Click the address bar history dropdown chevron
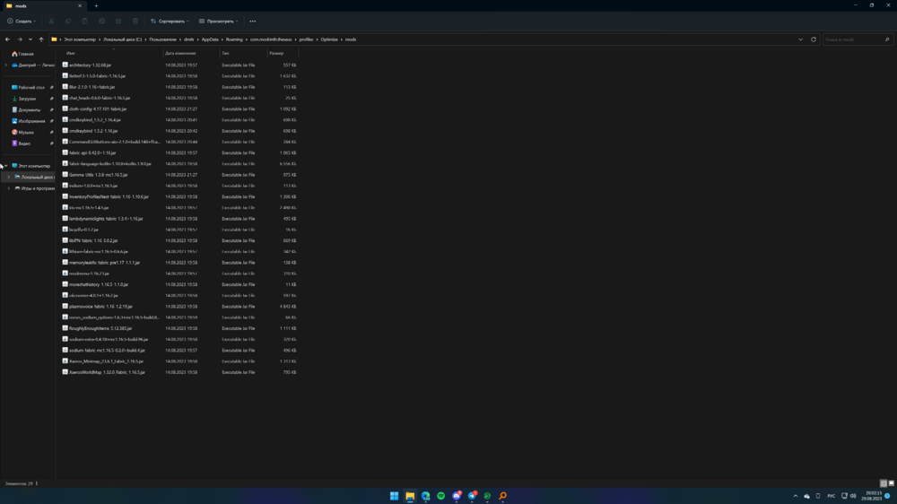Image resolution: width=897 pixels, height=504 pixels. (800, 39)
